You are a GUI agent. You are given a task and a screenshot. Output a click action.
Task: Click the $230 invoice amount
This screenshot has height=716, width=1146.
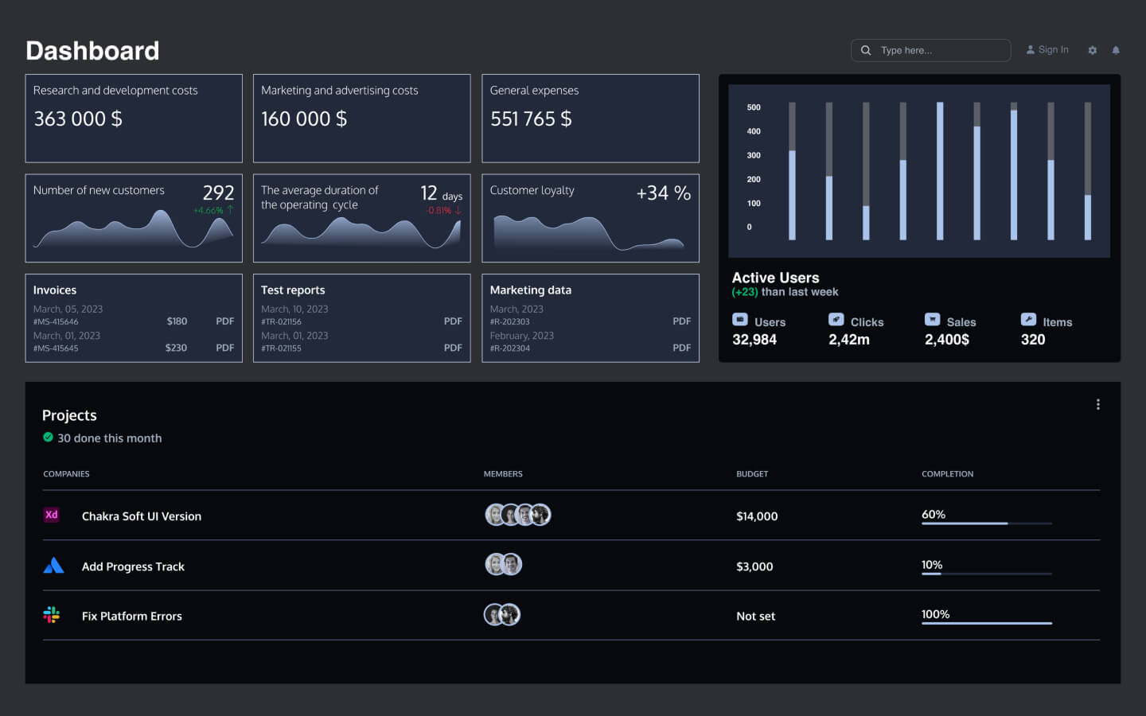176,348
